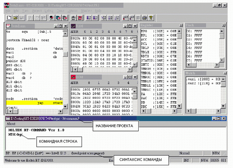Click stack entry '05: FFFF'
233x168 pixels.
coord(194,52)
